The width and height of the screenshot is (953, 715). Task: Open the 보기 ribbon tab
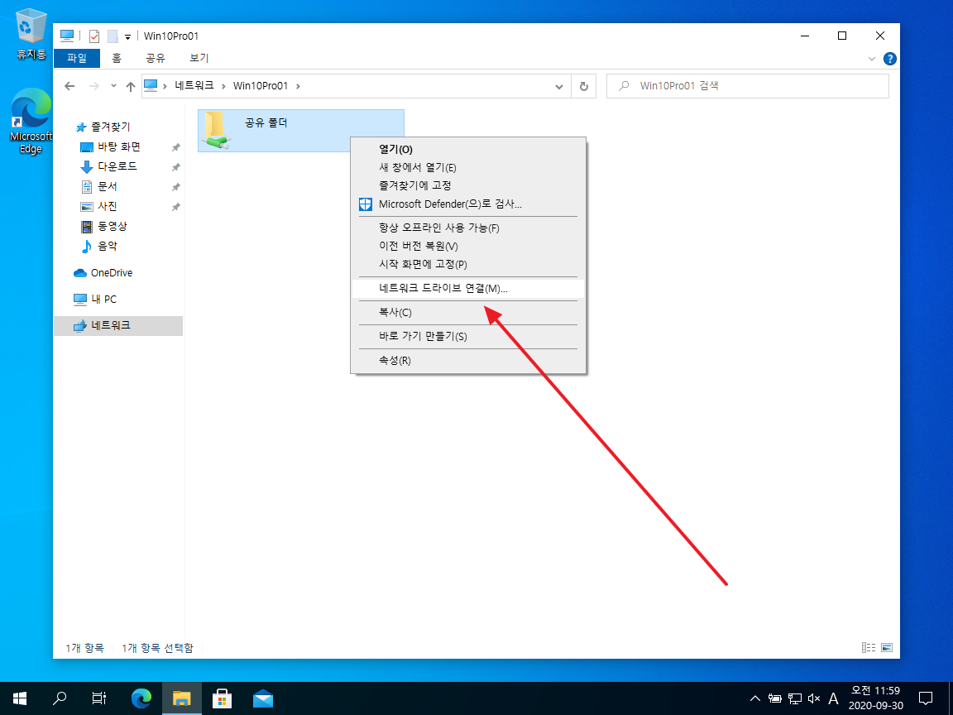(199, 58)
